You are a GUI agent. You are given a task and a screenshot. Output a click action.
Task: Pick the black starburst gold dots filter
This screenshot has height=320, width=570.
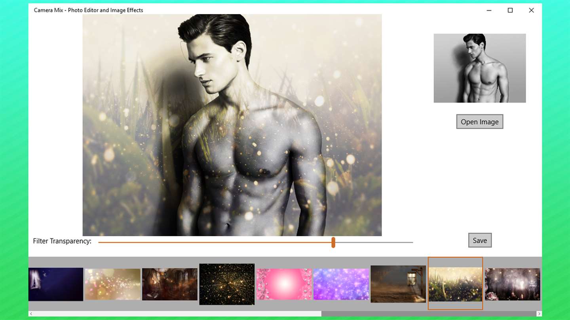tap(227, 284)
